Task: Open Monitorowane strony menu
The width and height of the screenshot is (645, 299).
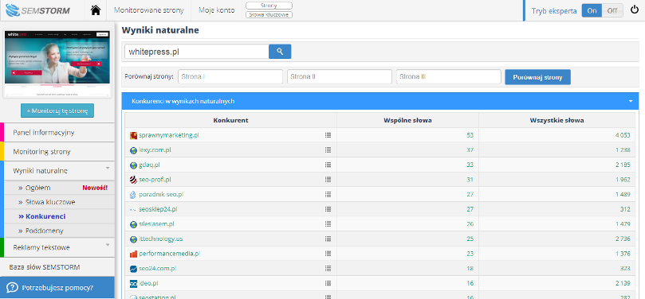Action: click(x=149, y=10)
